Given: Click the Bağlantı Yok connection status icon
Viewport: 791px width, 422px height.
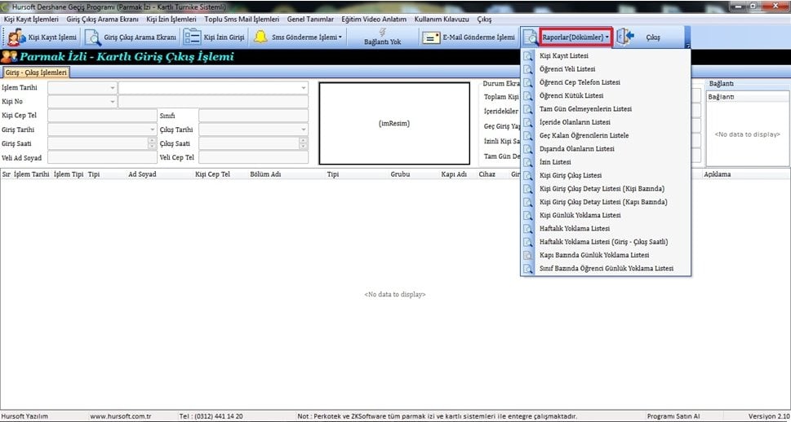Looking at the screenshot, I should coord(382,32).
